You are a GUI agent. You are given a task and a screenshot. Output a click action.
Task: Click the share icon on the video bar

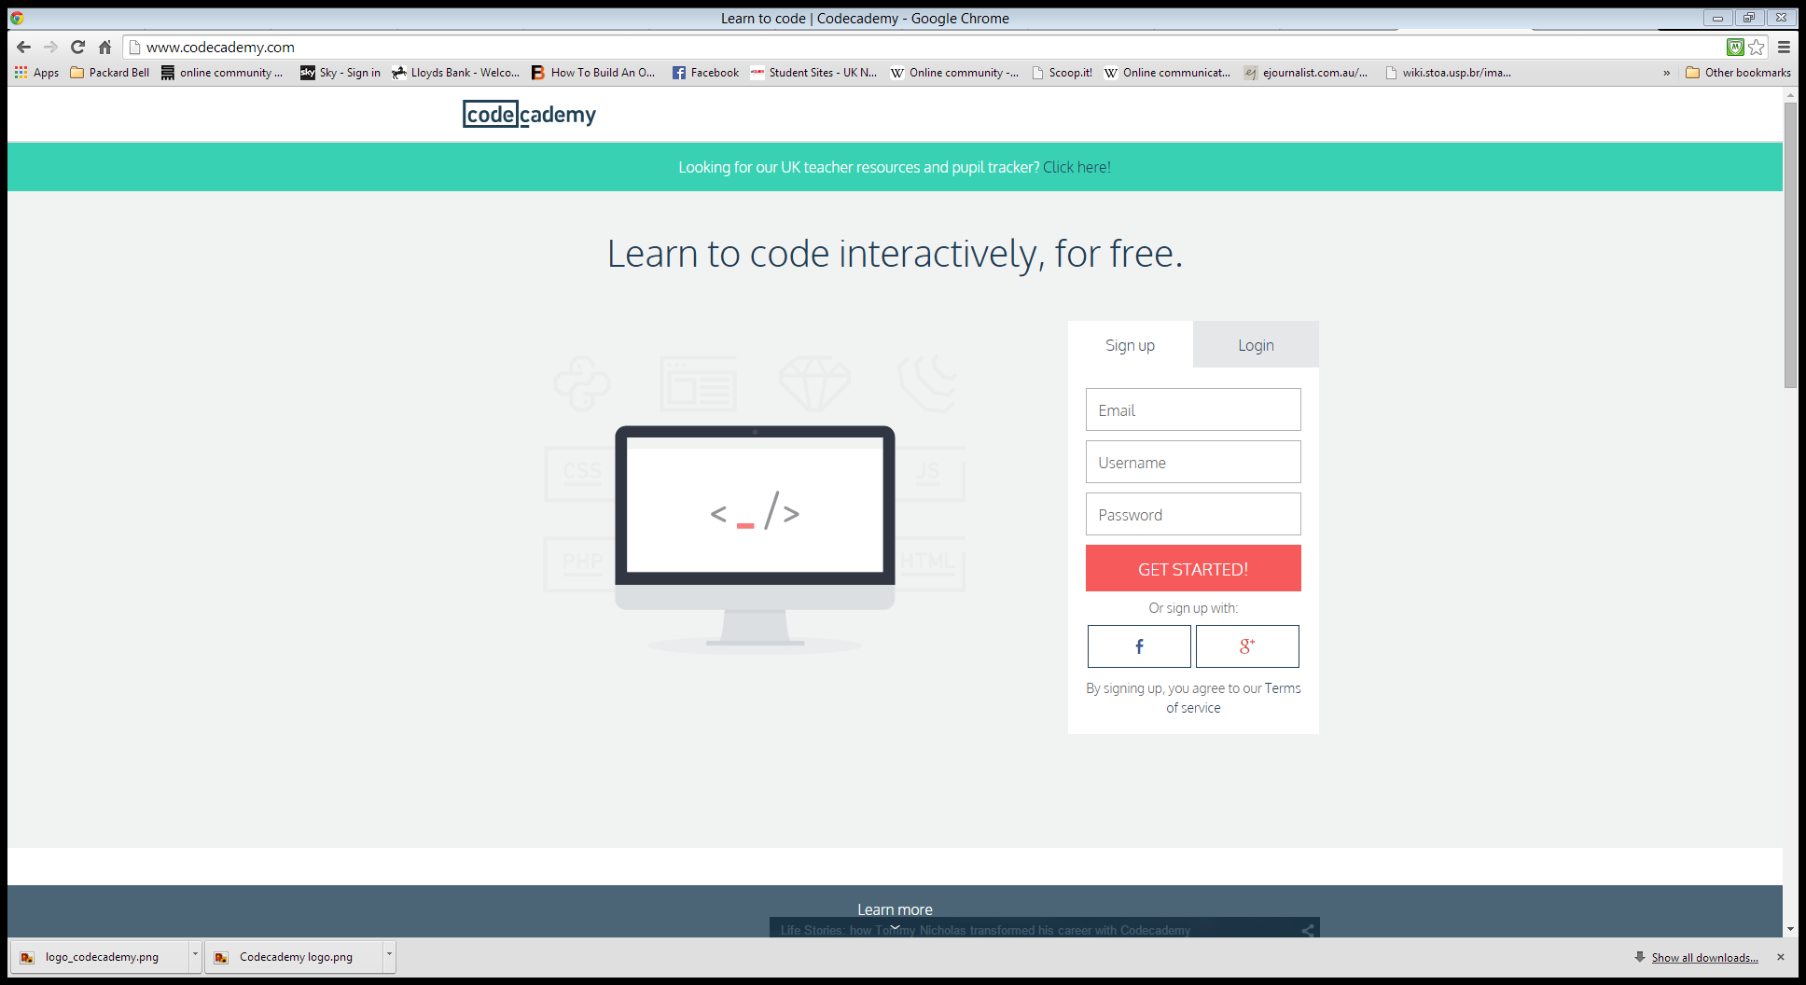click(x=1308, y=930)
